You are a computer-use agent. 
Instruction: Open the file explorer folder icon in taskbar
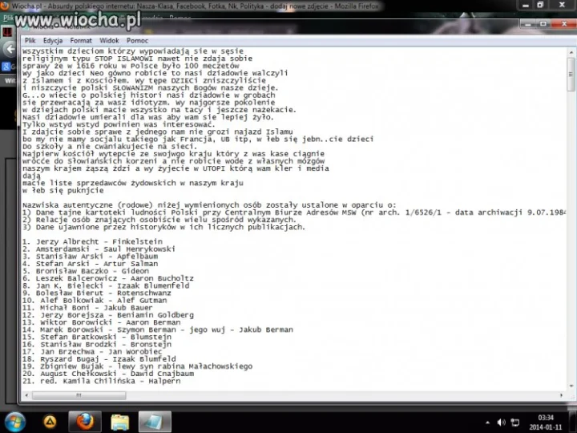point(120,422)
